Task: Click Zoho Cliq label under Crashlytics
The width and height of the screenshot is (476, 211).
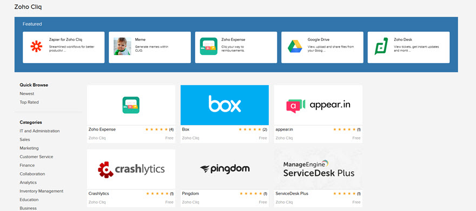Action: (x=97, y=202)
